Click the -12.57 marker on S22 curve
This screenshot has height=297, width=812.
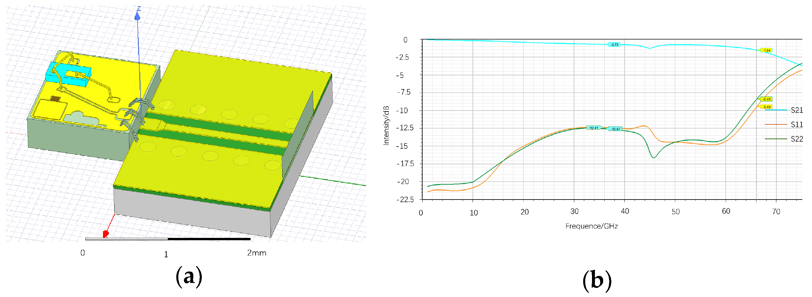pos(615,129)
